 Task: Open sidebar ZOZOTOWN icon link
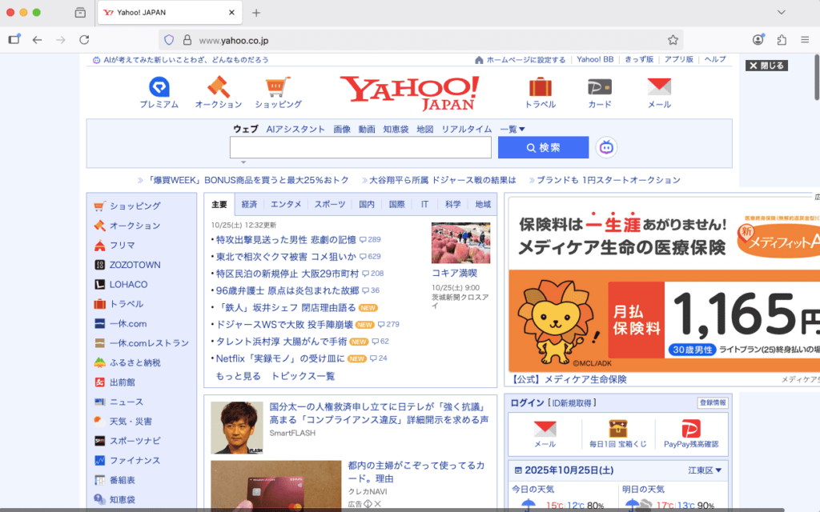tap(99, 265)
